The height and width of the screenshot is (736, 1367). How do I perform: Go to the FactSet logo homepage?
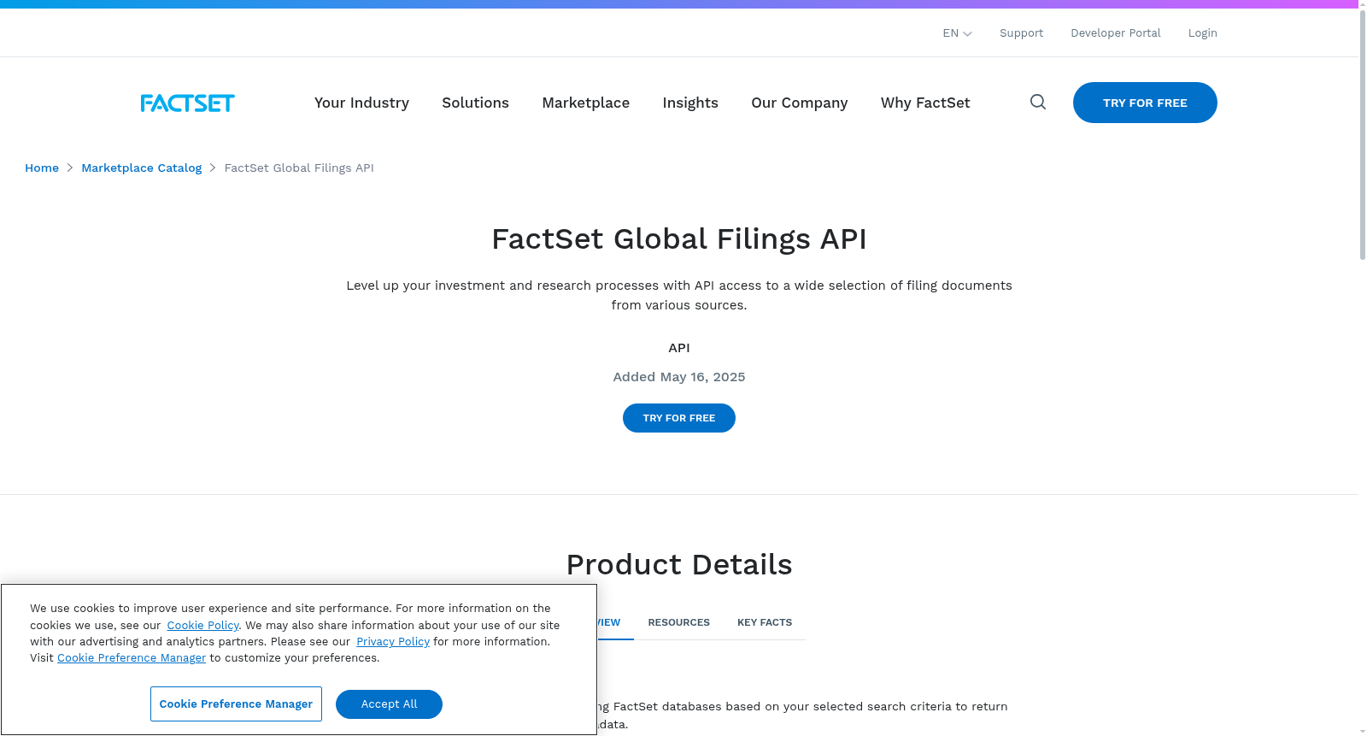tap(188, 103)
